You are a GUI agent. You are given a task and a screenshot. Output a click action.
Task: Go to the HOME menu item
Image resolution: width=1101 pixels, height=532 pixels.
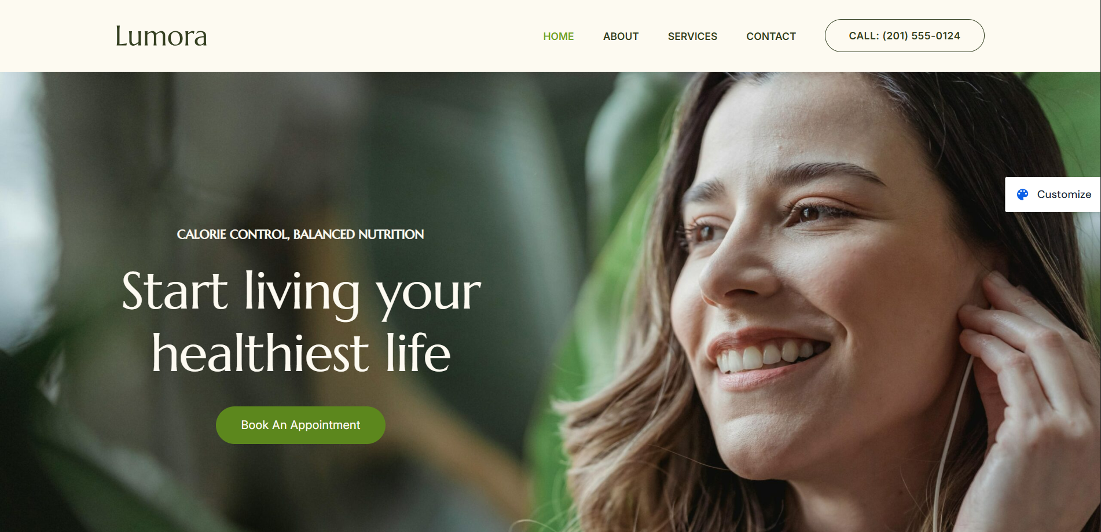pyautogui.click(x=558, y=36)
